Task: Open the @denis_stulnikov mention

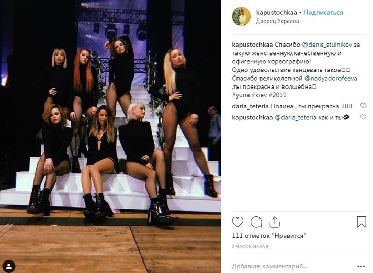Action: [x=326, y=45]
